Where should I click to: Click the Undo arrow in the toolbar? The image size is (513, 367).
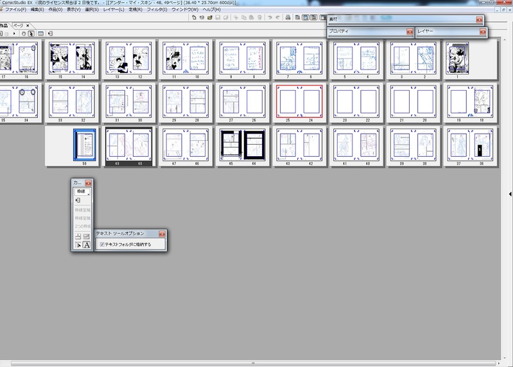coord(270,17)
